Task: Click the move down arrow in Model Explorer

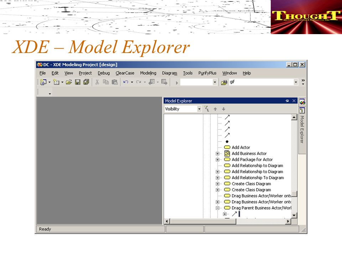Action: (224, 109)
